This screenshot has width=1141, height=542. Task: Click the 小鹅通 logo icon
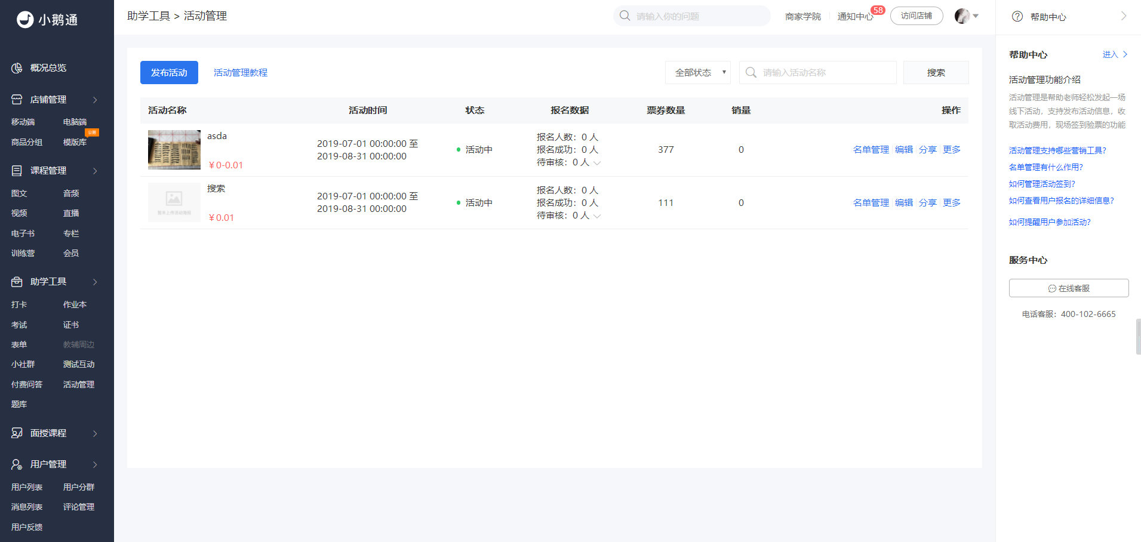click(25, 20)
